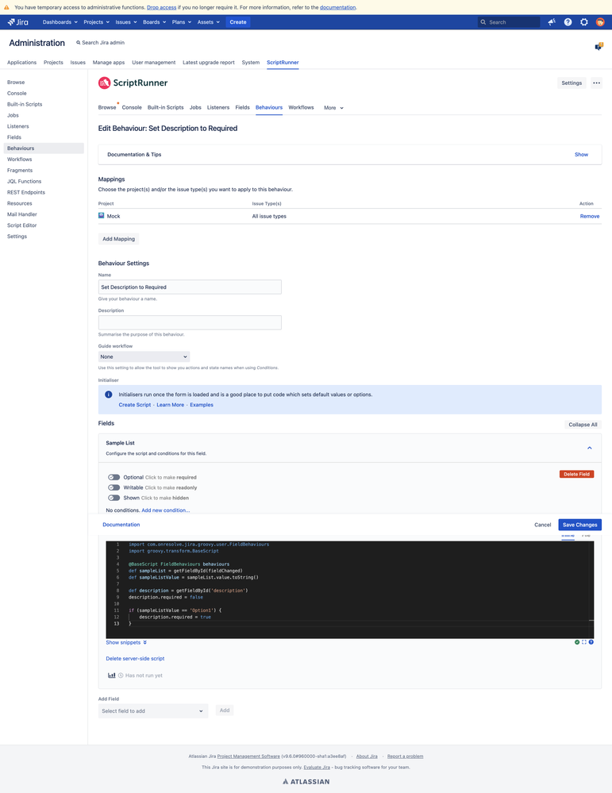
Task: Open the Boards dropdown menu
Action: click(154, 22)
